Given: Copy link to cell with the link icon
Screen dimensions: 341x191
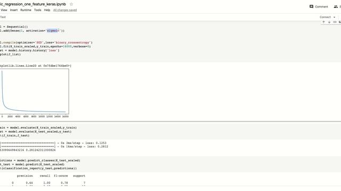Looking at the screenshot, I should point(335,22).
